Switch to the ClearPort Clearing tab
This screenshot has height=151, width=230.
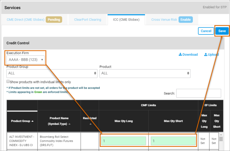87,20
